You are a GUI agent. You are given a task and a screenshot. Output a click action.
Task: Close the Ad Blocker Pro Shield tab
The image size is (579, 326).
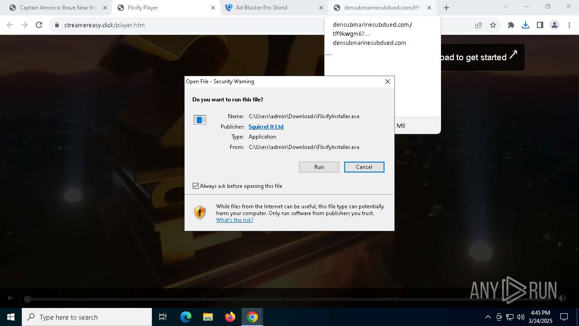(x=321, y=8)
